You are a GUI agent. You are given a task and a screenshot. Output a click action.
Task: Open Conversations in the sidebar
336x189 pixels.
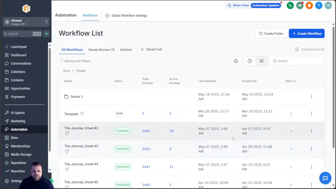[x=21, y=64]
